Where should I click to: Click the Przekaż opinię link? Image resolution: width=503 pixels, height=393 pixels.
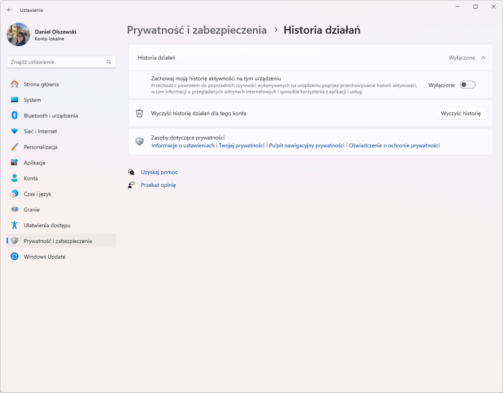click(158, 185)
